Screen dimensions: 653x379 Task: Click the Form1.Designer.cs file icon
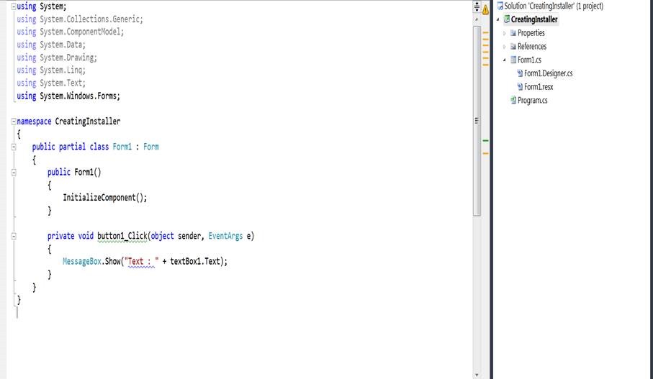(520, 73)
